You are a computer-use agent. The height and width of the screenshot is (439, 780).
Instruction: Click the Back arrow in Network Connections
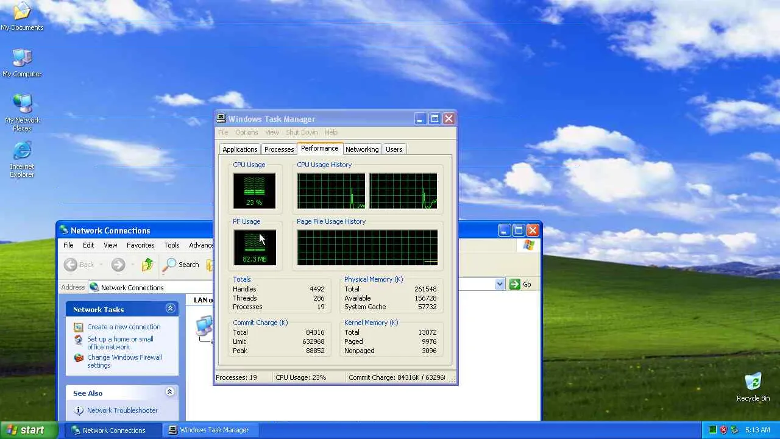[71, 265]
